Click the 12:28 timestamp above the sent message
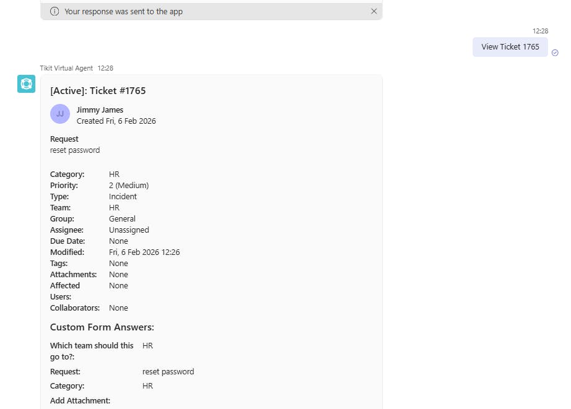 coord(540,31)
